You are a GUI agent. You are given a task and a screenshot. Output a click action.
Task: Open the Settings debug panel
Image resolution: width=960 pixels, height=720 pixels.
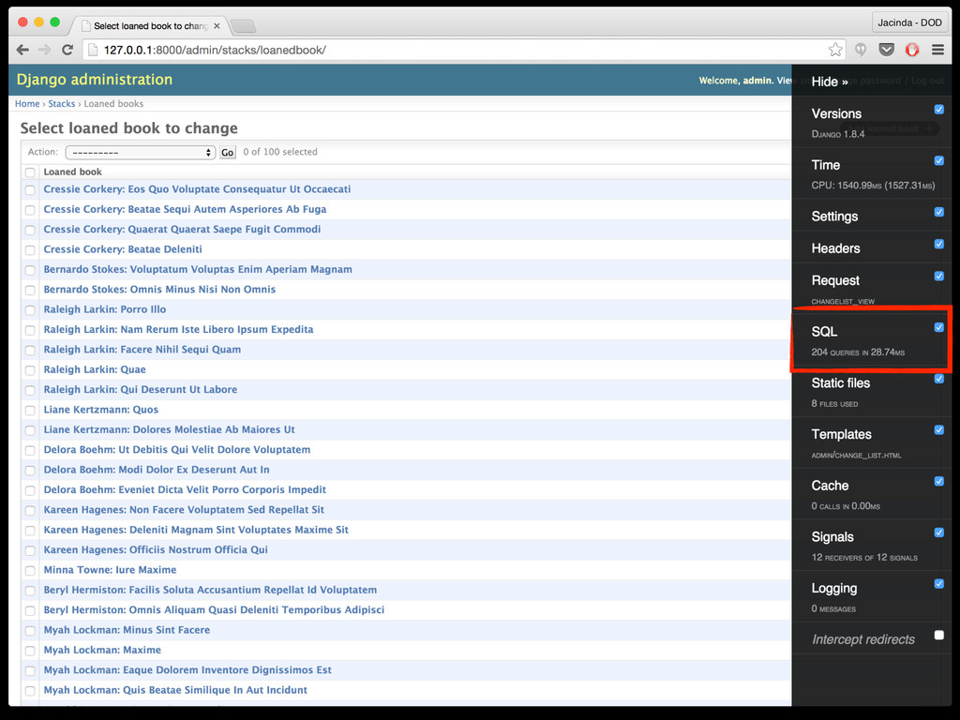[834, 217]
